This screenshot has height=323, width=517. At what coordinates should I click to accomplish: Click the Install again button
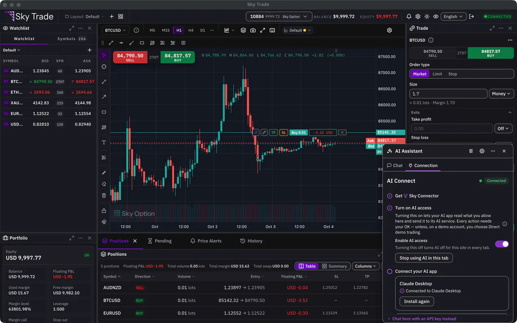tap(417, 301)
